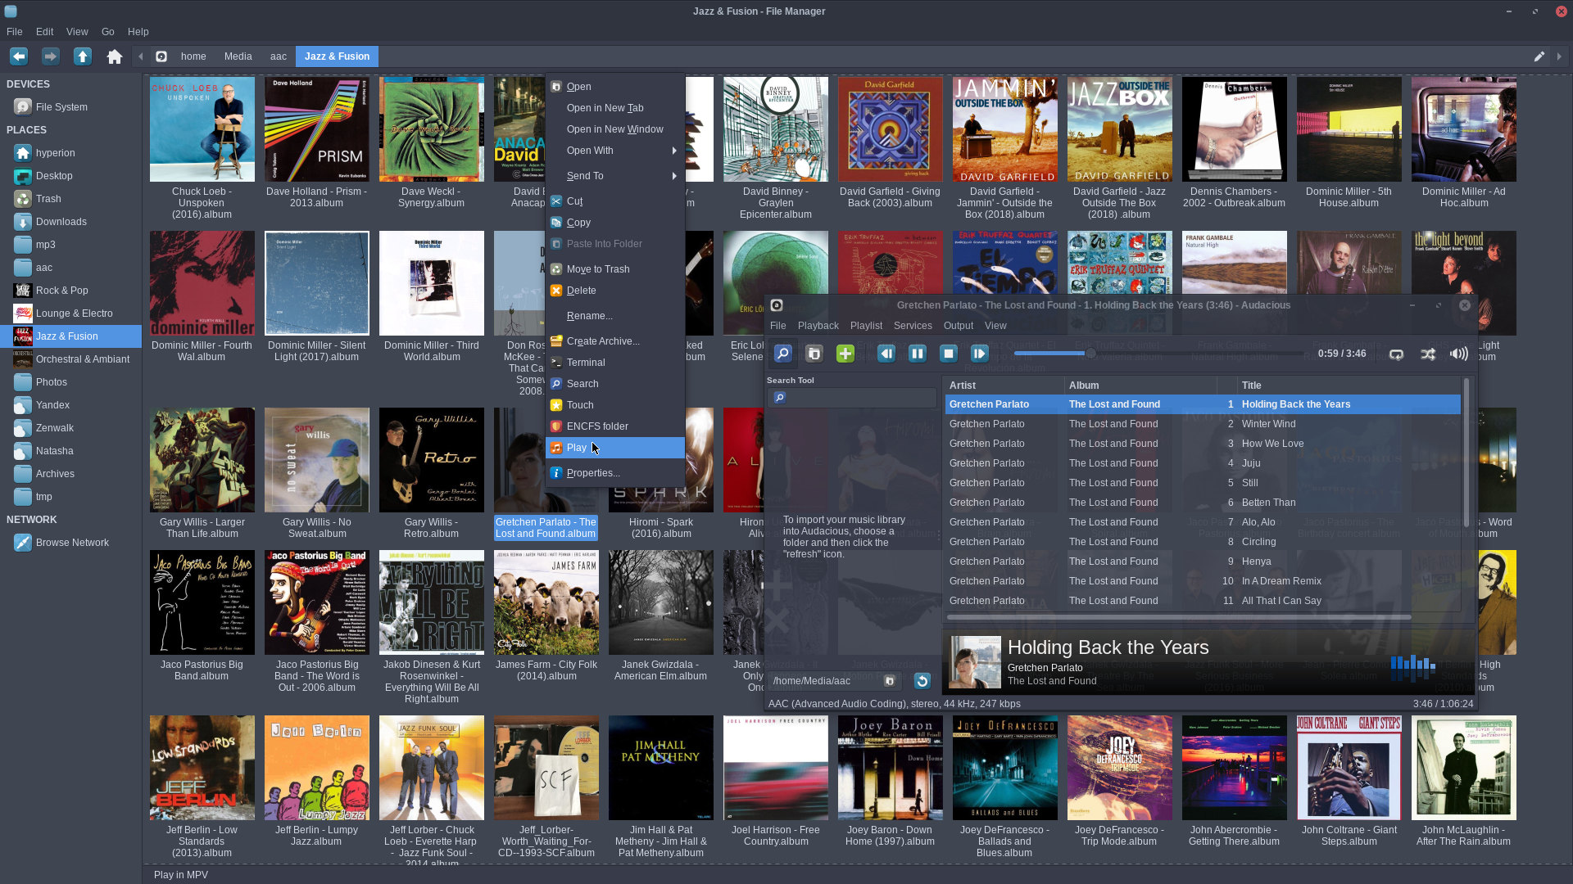Toggle repeat mode in Audacious
The width and height of the screenshot is (1573, 884).
(1397, 354)
